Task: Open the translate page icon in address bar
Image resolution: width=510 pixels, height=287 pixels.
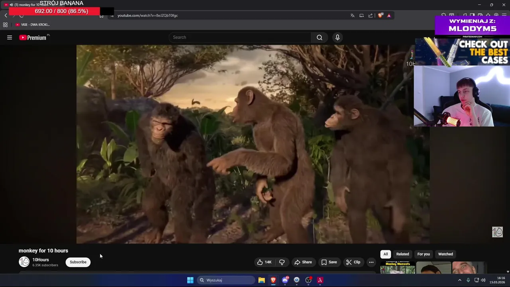Action: click(353, 16)
